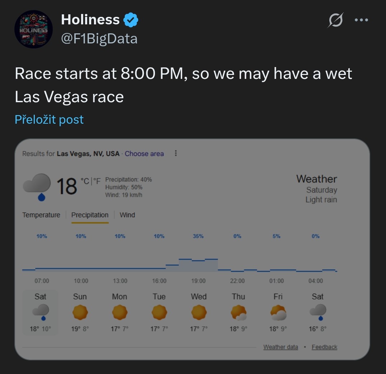The image size is (386, 374).
Task: Select the Precipitation tab
Action: [x=90, y=215]
